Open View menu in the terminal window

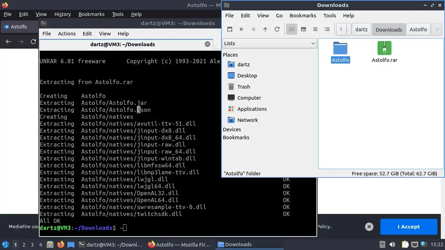(105, 33)
